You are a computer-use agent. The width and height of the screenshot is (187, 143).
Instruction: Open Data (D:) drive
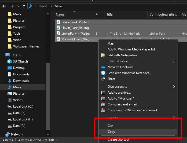16,113
